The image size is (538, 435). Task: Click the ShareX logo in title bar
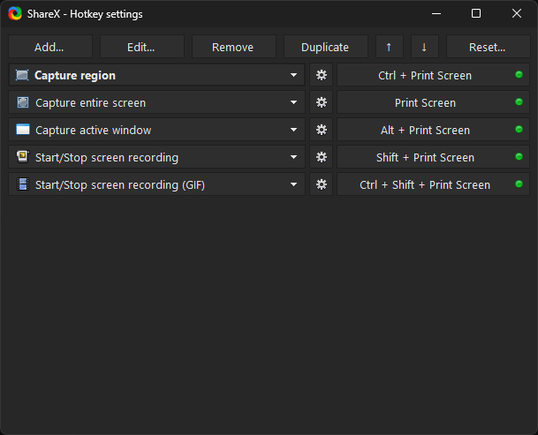click(15, 14)
